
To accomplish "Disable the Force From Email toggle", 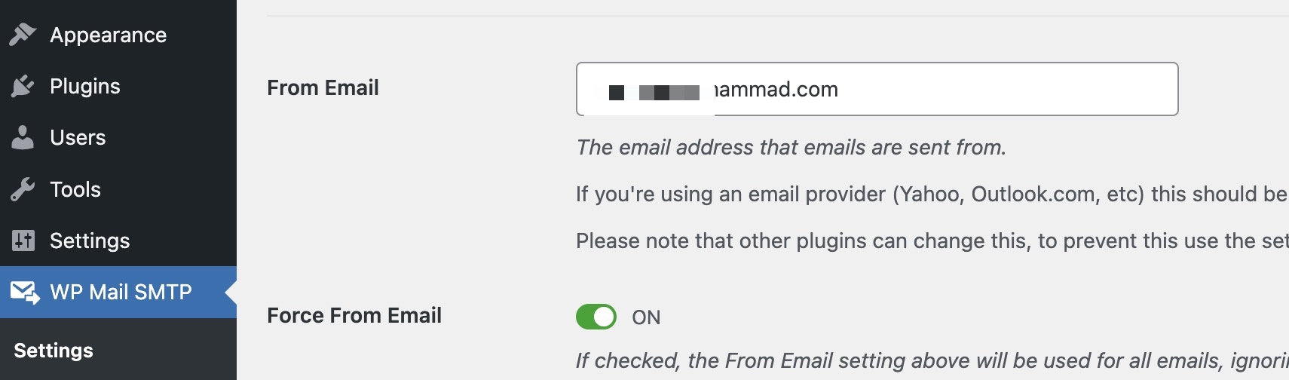I will (596, 317).
